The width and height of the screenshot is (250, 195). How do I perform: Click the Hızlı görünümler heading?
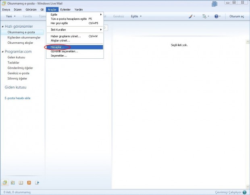tap(19, 27)
